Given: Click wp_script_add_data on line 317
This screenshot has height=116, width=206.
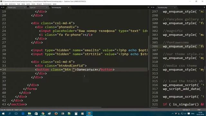Looking at the screenshot, I should coord(181,89).
